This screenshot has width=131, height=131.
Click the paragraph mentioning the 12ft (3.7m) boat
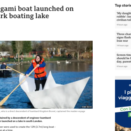click(x=28, y=128)
